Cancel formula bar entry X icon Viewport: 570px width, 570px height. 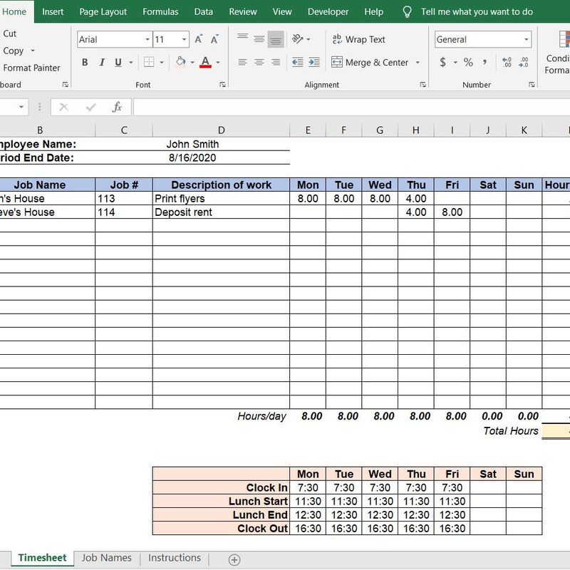63,107
